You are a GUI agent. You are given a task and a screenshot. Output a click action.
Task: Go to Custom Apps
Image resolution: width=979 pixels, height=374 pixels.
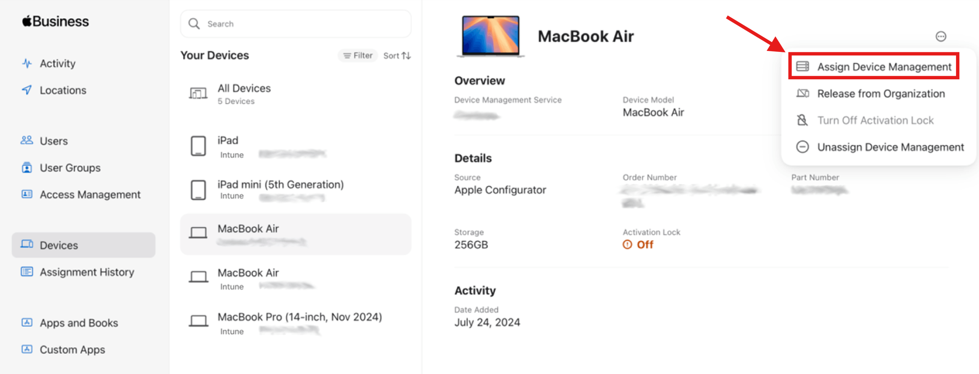click(72, 349)
